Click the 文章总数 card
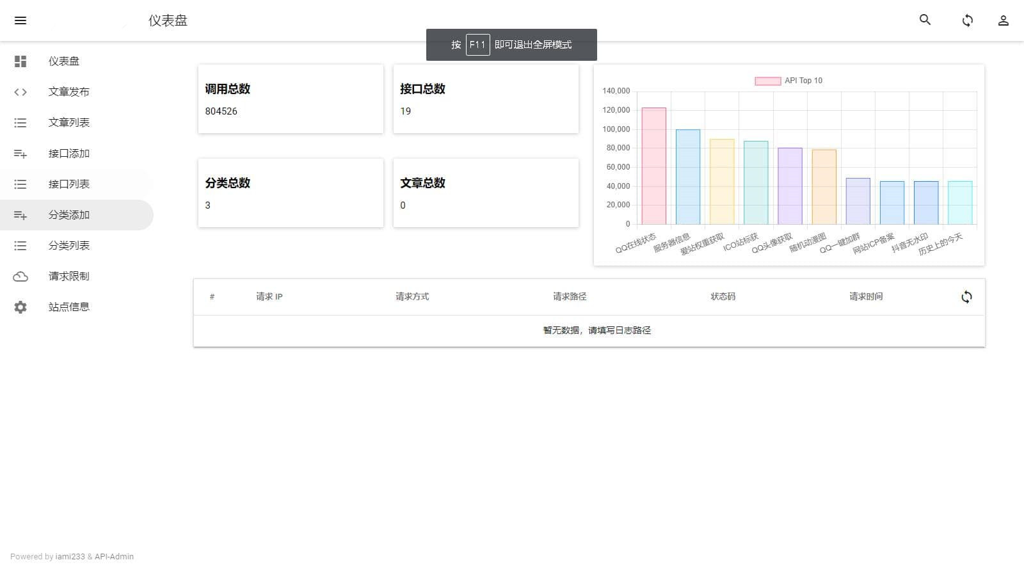The height and width of the screenshot is (576, 1024). [486, 193]
